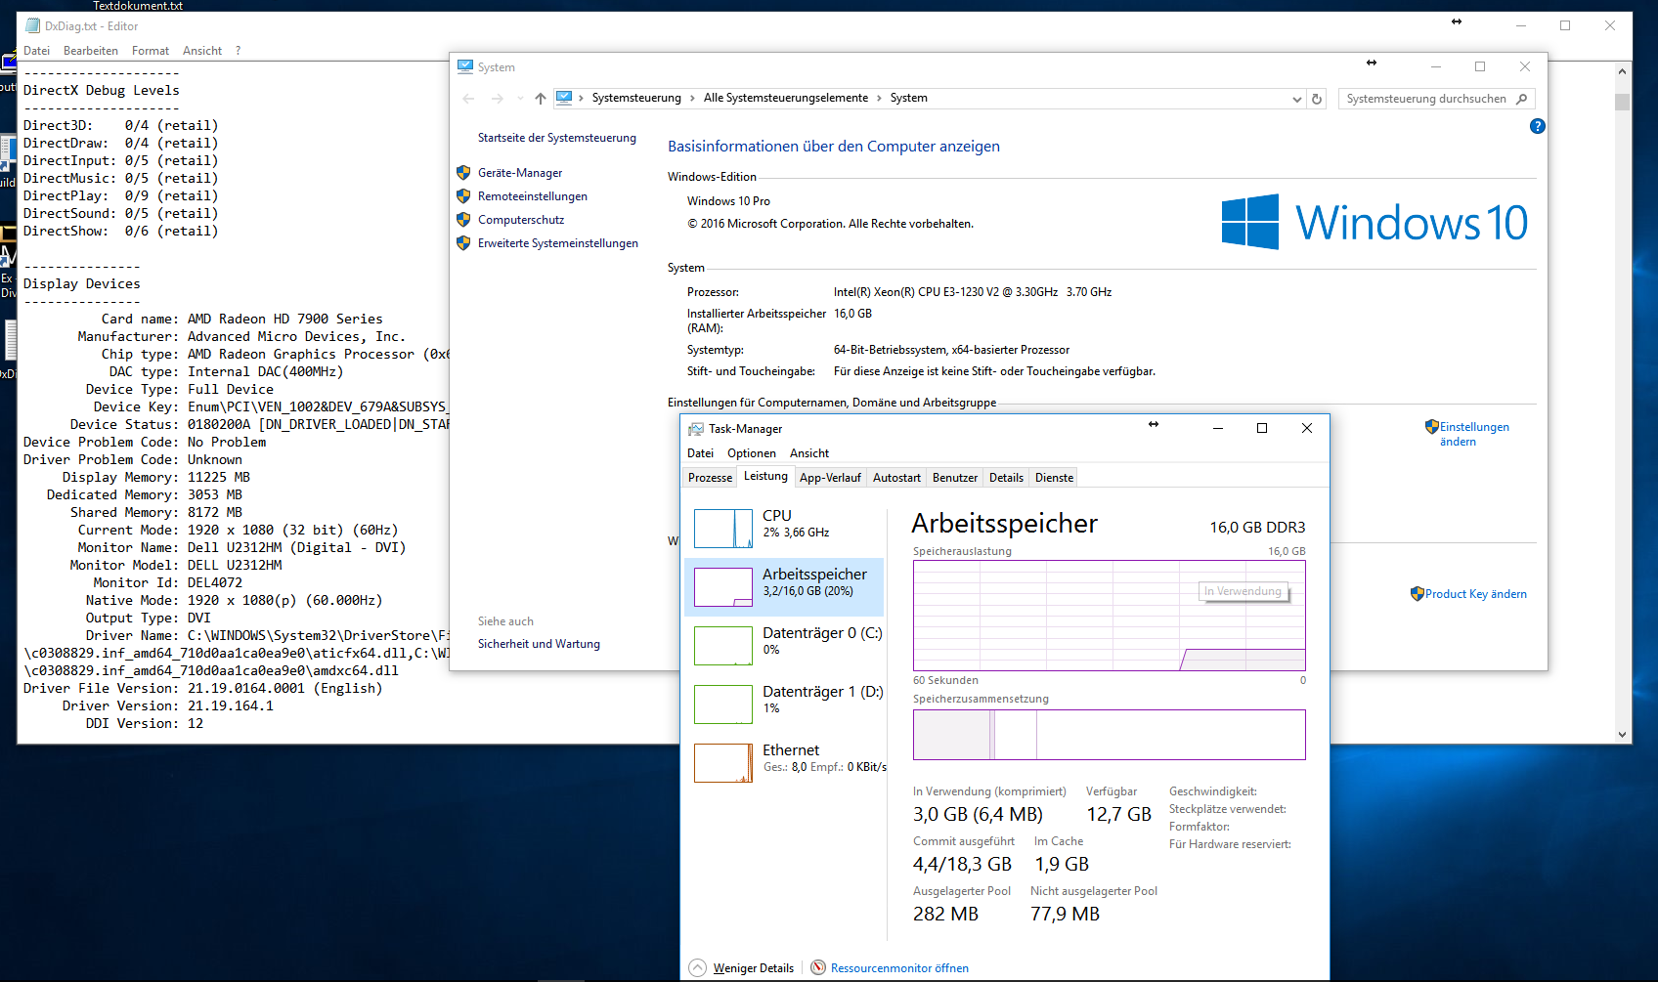The height and width of the screenshot is (982, 1658).
Task: Click the Systemsteuerung breadcrumb in address bar
Action: point(636,98)
